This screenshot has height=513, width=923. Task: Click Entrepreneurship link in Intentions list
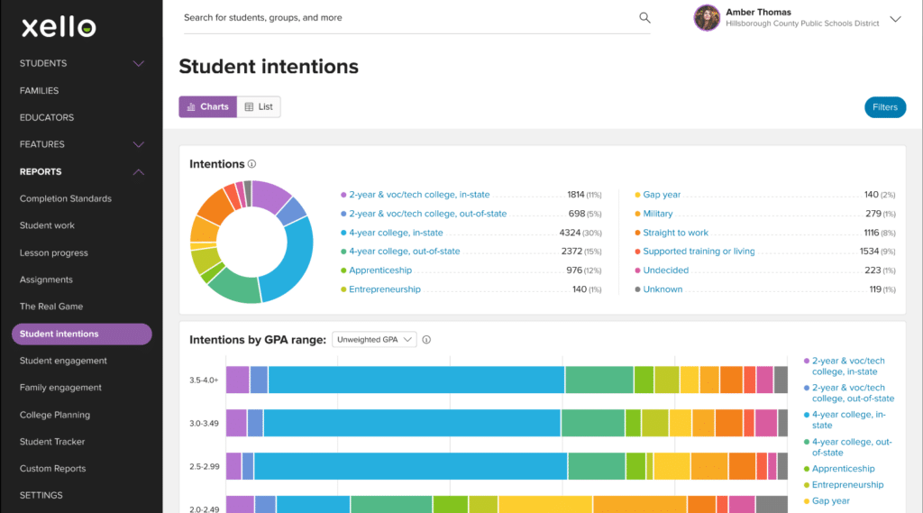point(384,289)
